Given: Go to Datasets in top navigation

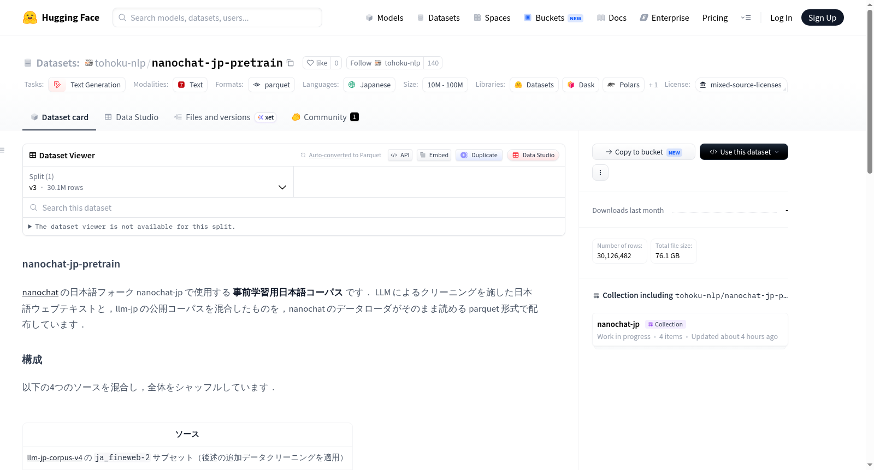Looking at the screenshot, I should pos(438,17).
